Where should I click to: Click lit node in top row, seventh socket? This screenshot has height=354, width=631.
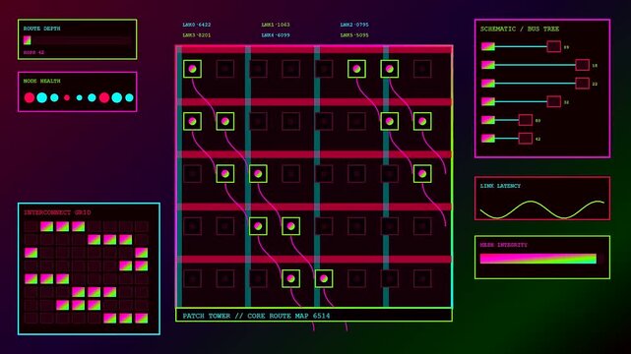(x=390, y=69)
